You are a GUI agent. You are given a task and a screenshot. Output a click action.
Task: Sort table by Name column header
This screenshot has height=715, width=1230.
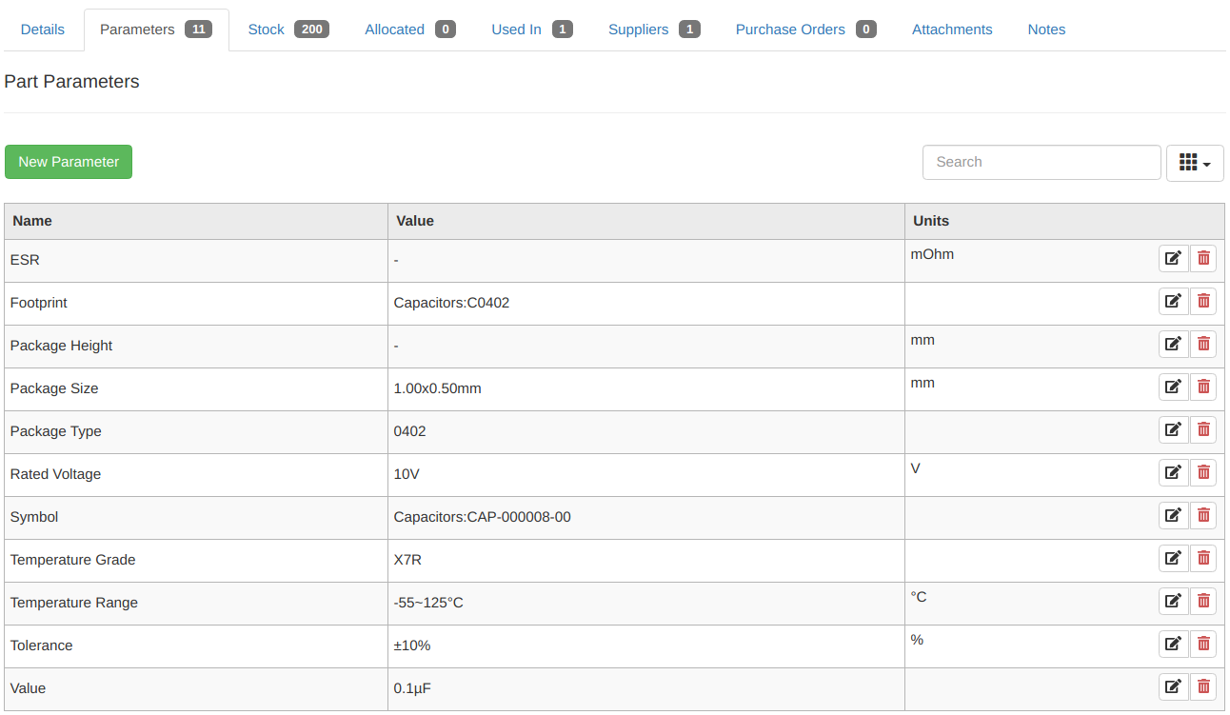tap(32, 221)
